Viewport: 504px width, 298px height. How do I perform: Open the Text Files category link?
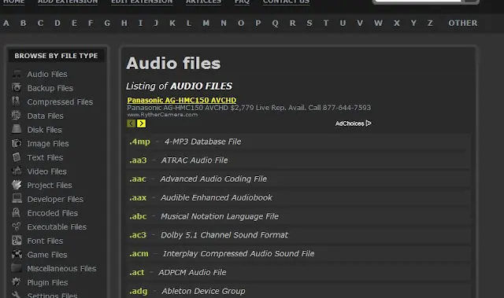(45, 157)
